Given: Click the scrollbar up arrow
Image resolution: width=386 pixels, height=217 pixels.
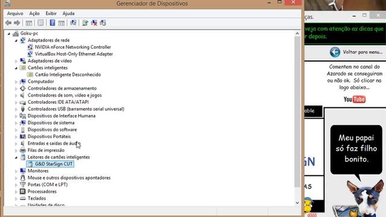Looking at the screenshot, I should click(x=297, y=34).
